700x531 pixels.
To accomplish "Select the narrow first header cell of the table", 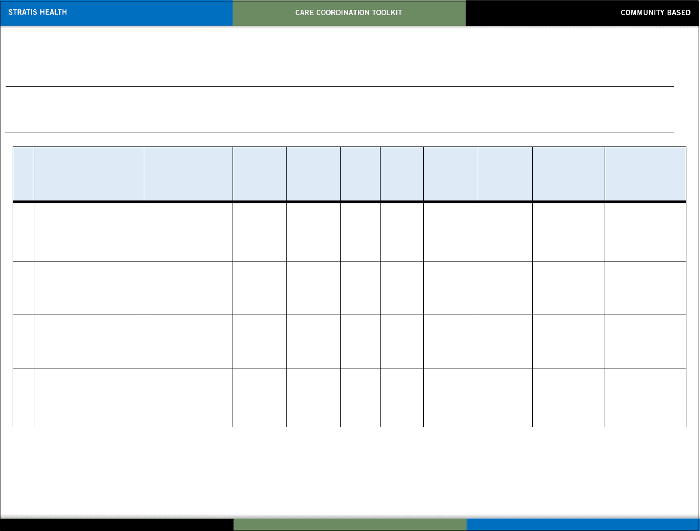I will coord(22,173).
